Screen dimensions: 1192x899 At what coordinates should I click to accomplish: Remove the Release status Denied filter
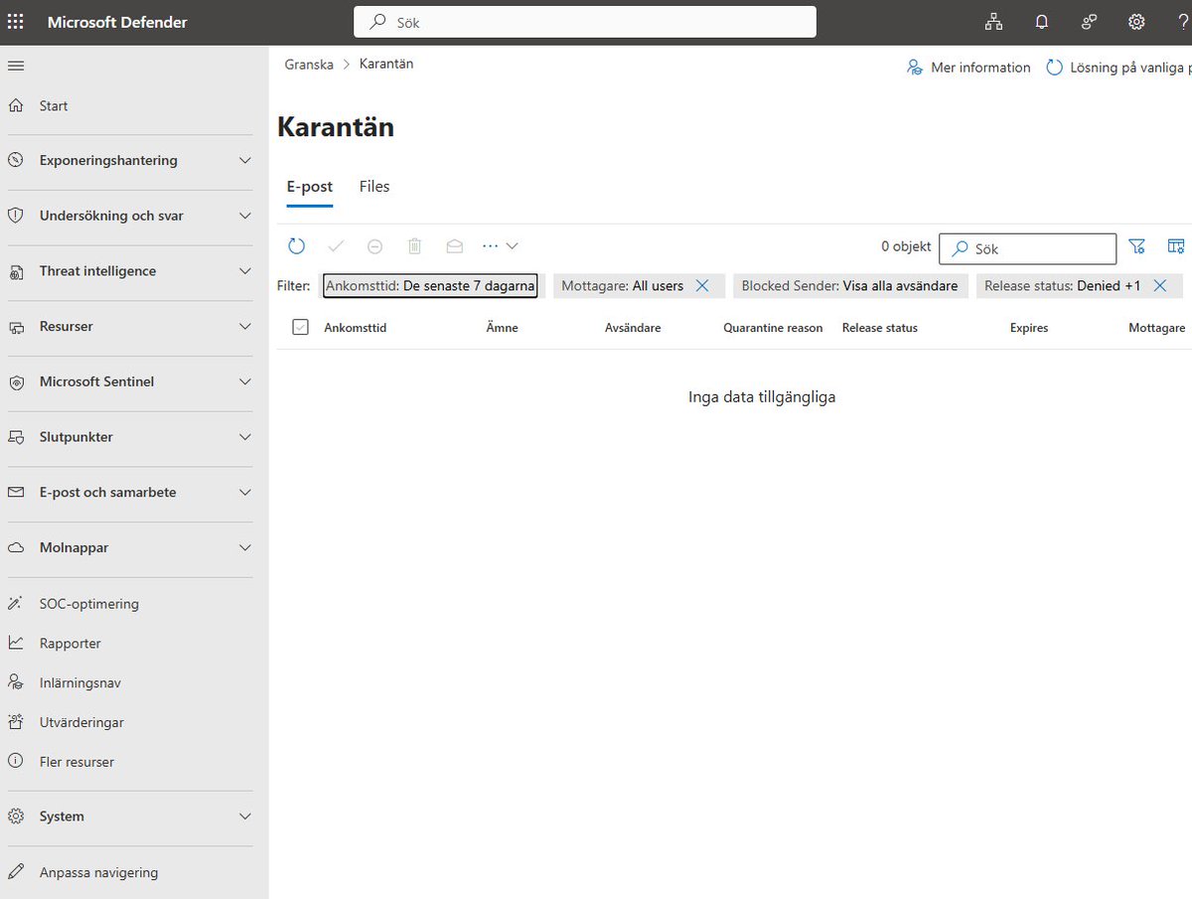tap(1160, 286)
